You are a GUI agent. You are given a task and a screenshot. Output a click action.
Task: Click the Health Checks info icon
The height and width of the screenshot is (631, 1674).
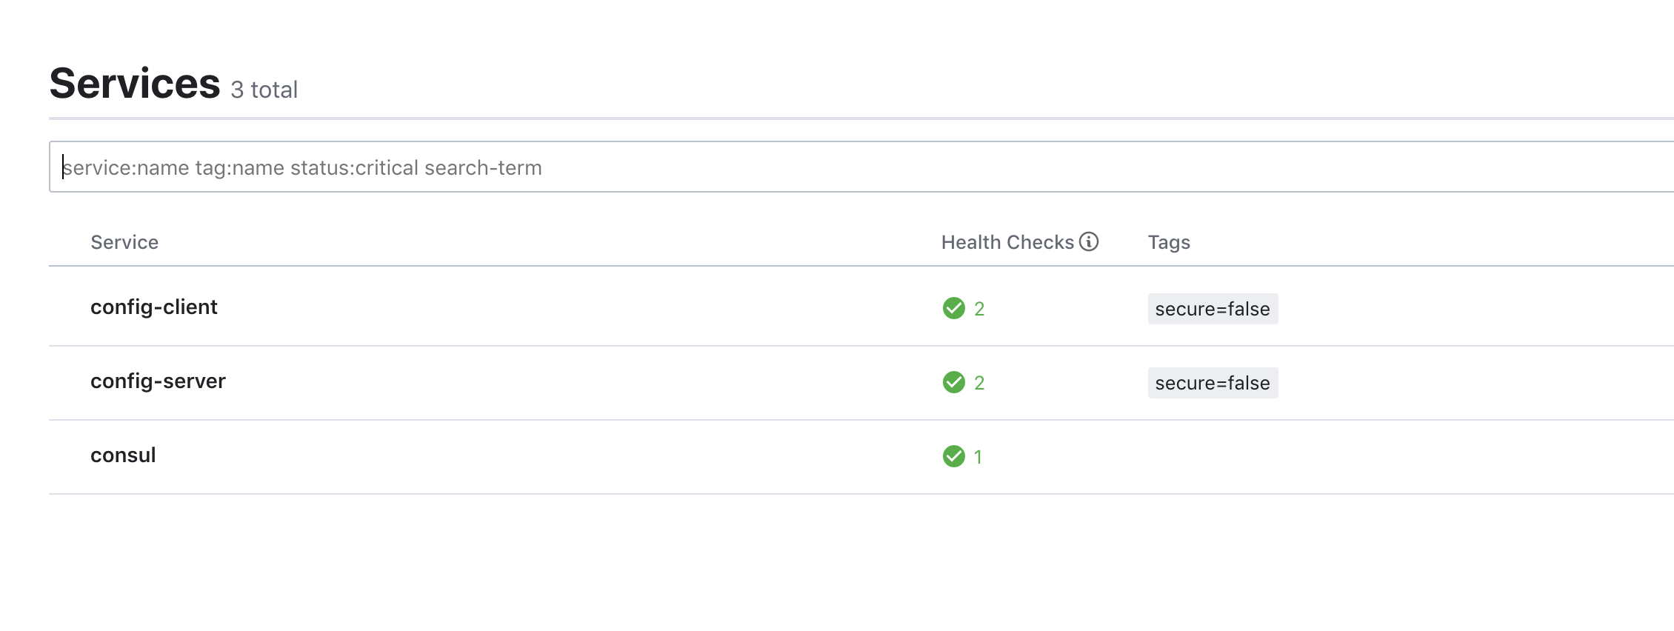click(x=1089, y=241)
